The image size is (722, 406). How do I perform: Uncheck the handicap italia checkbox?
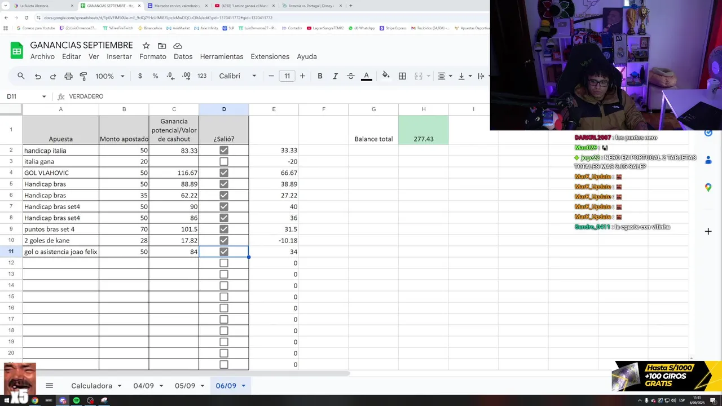coord(224,150)
